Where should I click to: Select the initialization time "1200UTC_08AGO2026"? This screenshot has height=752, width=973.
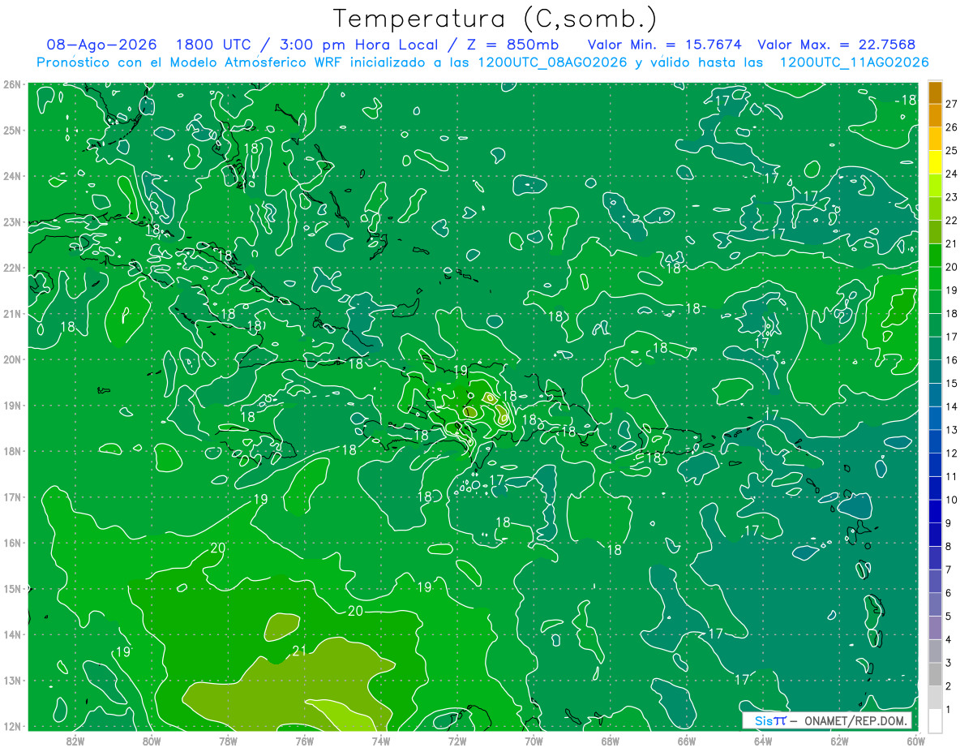552,62
